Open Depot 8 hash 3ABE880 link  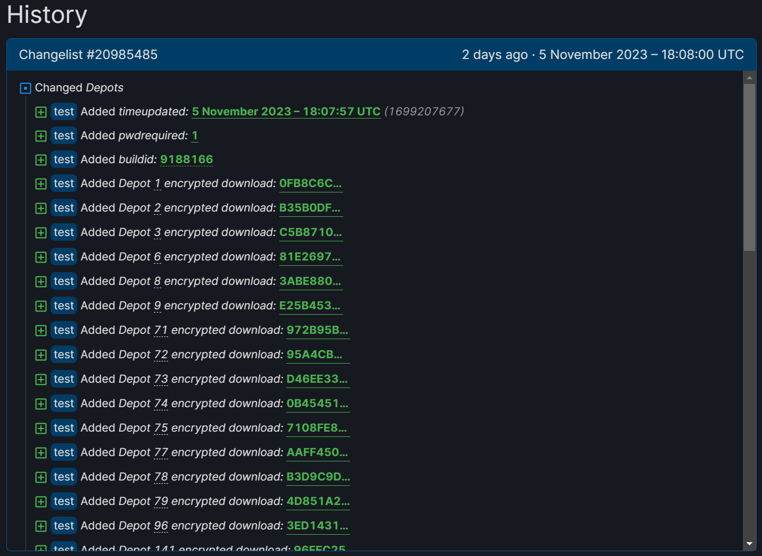click(310, 281)
